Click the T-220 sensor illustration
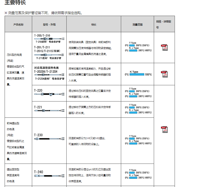Viewport: 197px width, 187px height. [49, 94]
